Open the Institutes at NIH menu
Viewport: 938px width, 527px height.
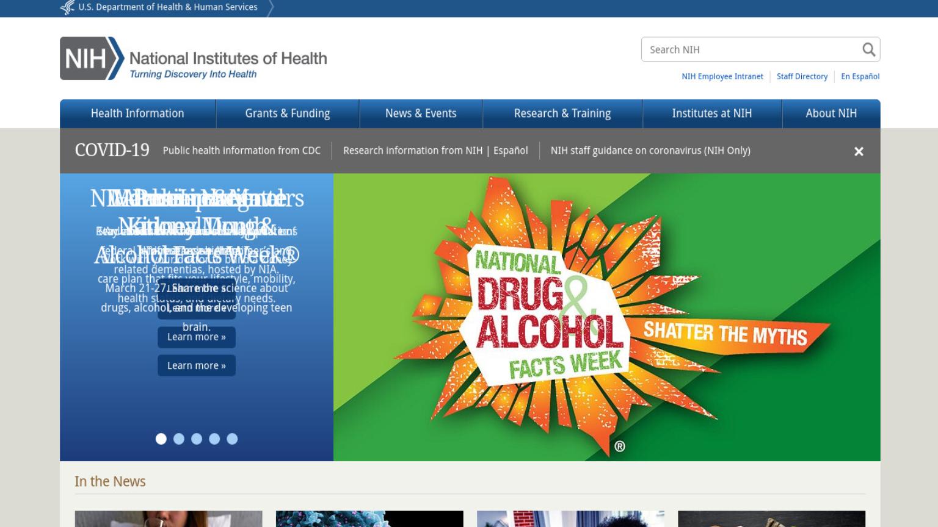coord(712,113)
